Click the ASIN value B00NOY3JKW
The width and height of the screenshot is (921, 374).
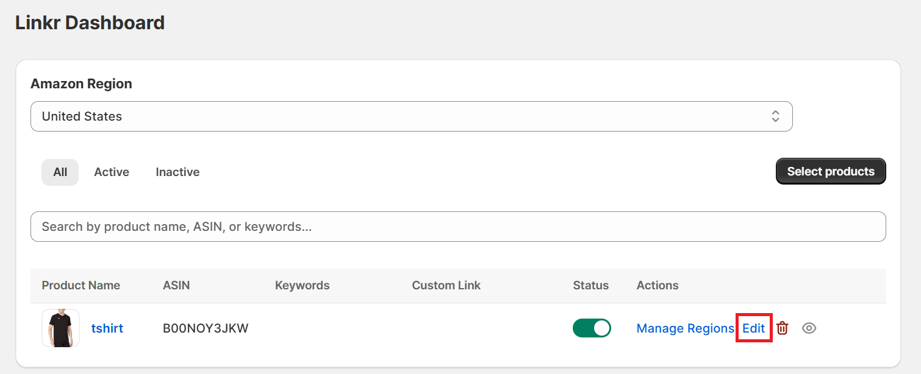206,328
